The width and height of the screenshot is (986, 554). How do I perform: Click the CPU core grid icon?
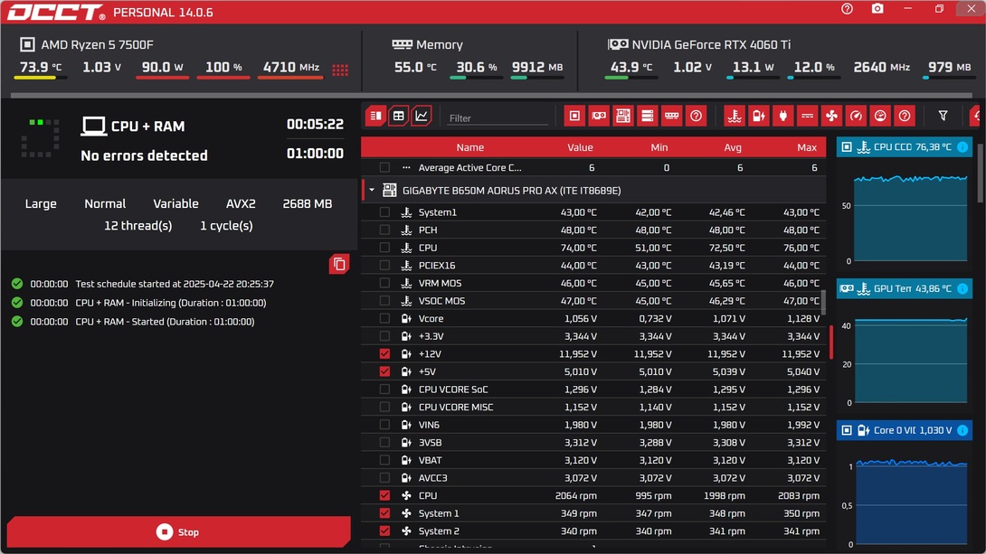tap(340, 70)
